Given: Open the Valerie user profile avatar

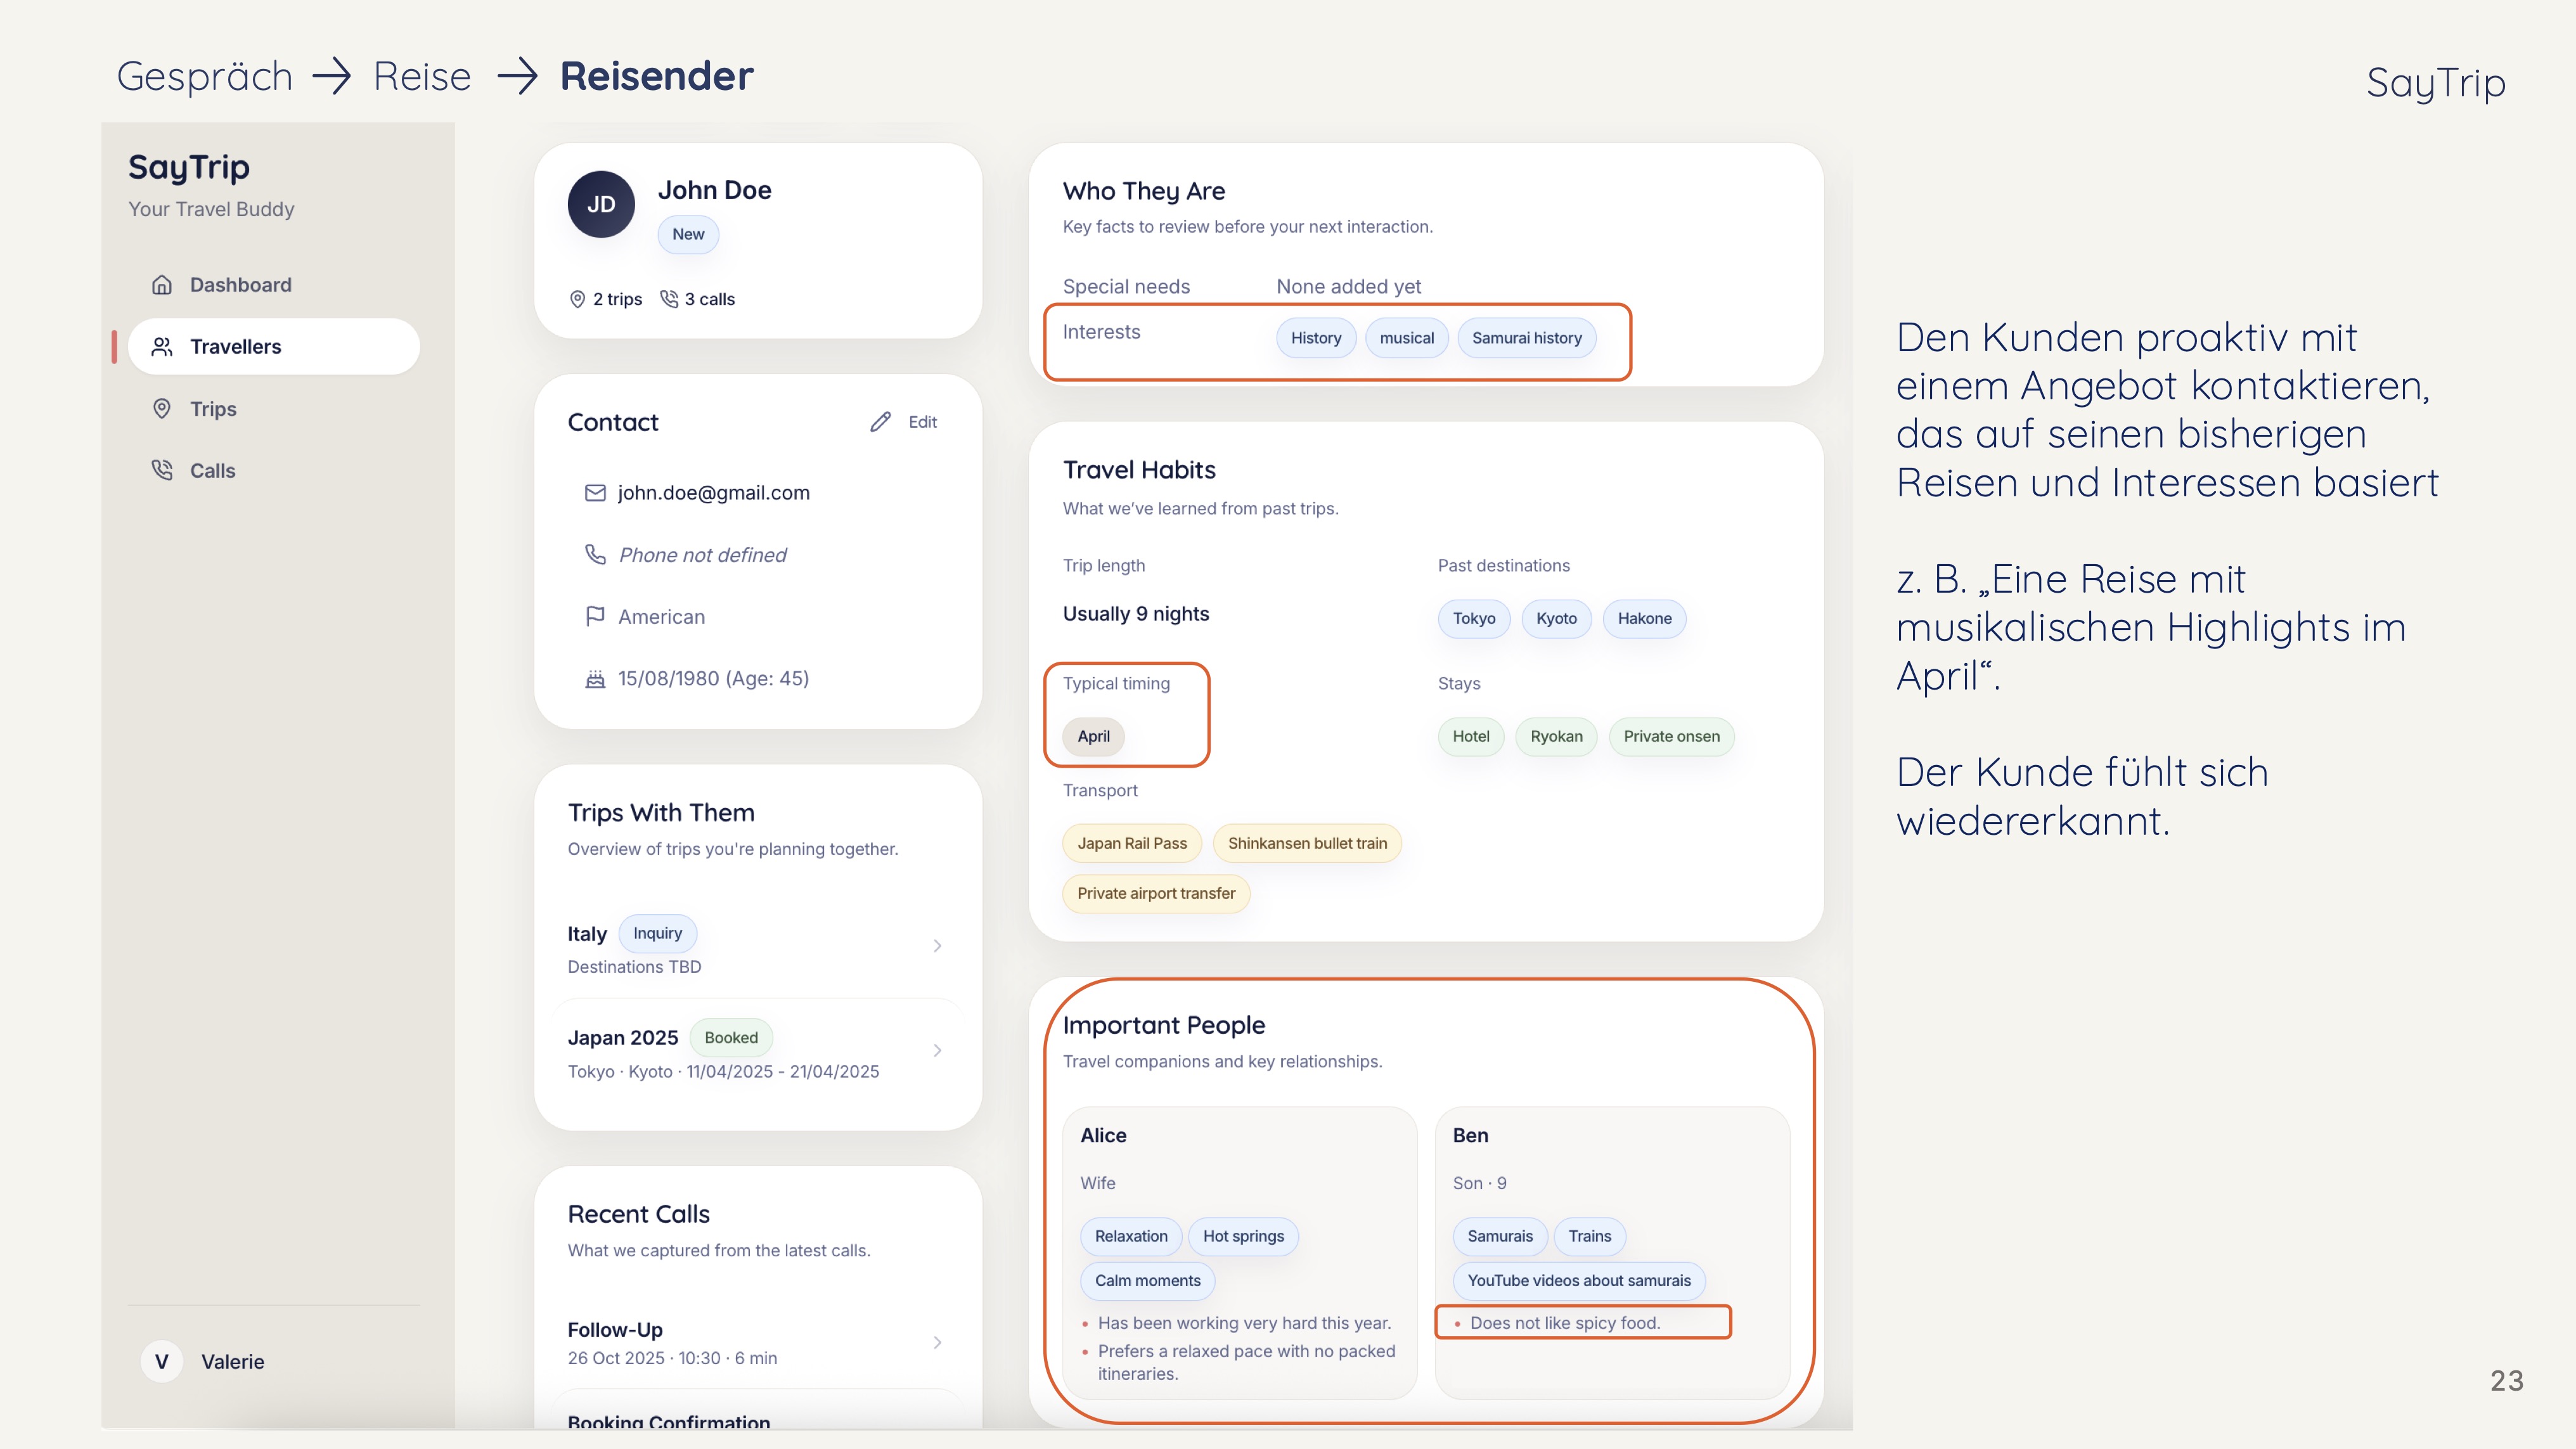Looking at the screenshot, I should [161, 1361].
